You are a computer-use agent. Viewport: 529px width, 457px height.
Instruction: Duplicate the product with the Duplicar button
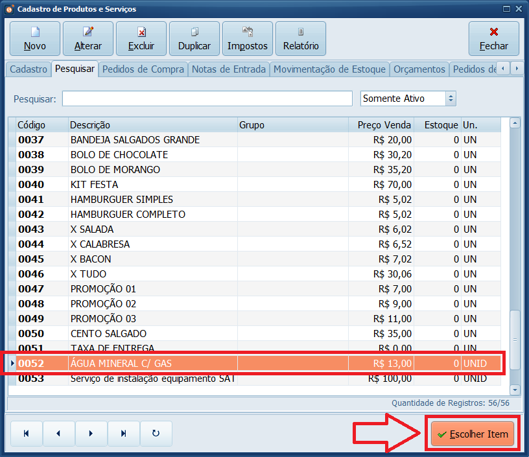click(x=194, y=38)
